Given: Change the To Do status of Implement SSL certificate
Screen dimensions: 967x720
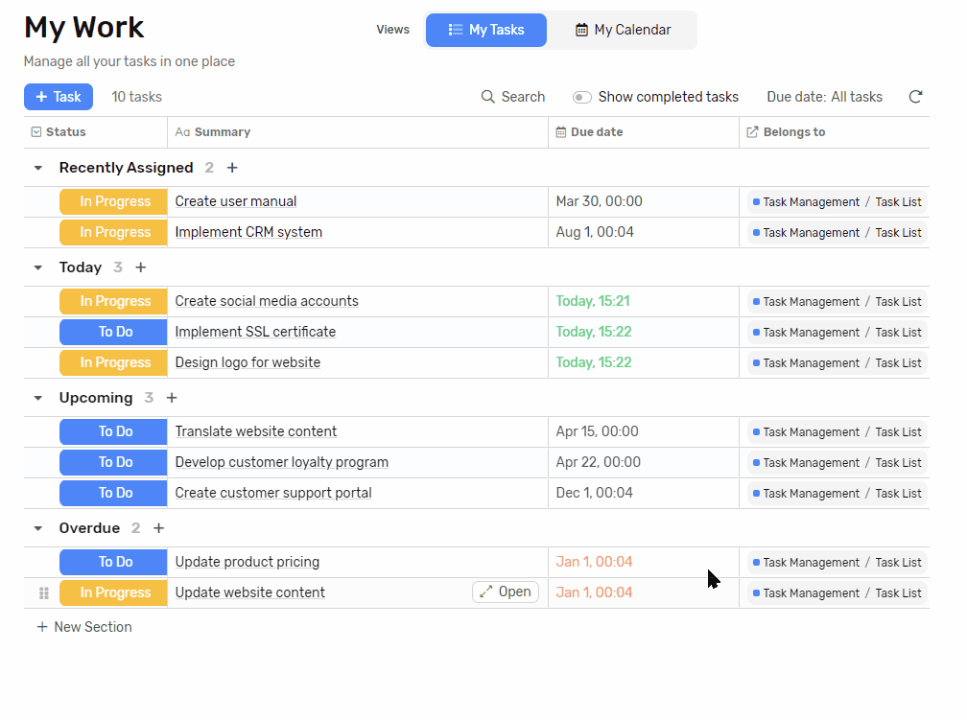Looking at the screenshot, I should [113, 333].
